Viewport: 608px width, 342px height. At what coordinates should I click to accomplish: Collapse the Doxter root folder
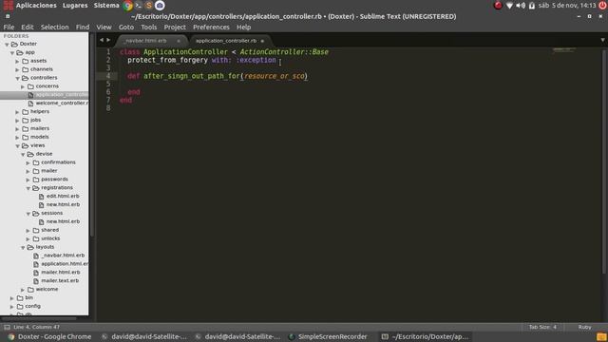click(7, 45)
